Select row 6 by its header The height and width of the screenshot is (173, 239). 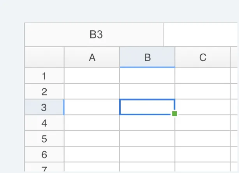pos(44,155)
